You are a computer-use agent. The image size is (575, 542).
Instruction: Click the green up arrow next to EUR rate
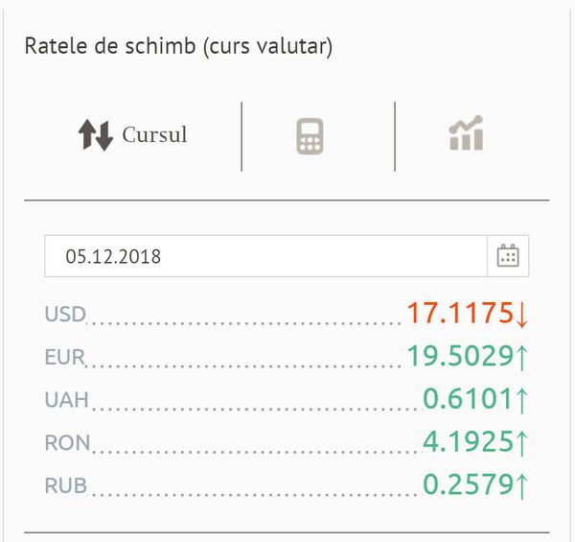pyautogui.click(x=522, y=357)
